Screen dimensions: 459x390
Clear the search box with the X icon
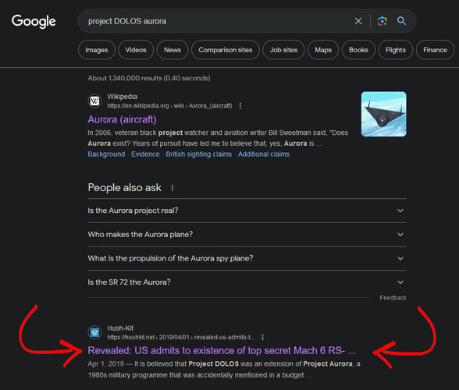[x=358, y=21]
